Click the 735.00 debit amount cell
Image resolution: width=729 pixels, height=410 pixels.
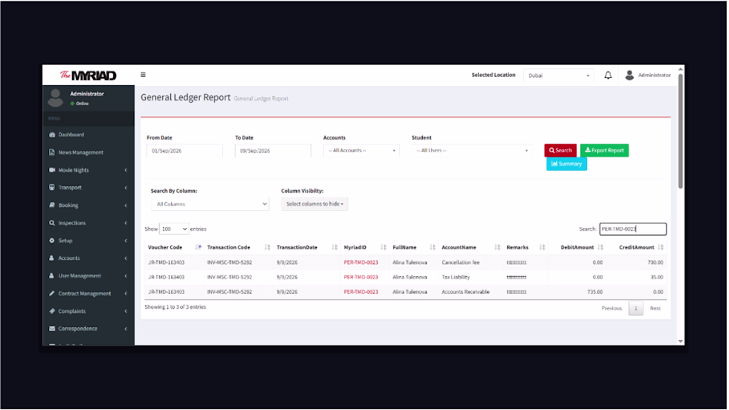[x=594, y=292]
